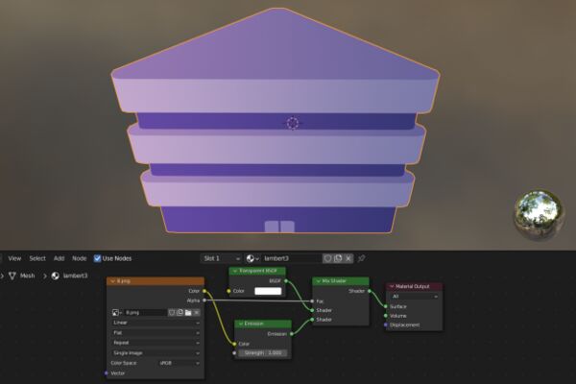Screen dimensions: 576x384
Task: Open the View menu in node editor
Action: tap(14, 258)
